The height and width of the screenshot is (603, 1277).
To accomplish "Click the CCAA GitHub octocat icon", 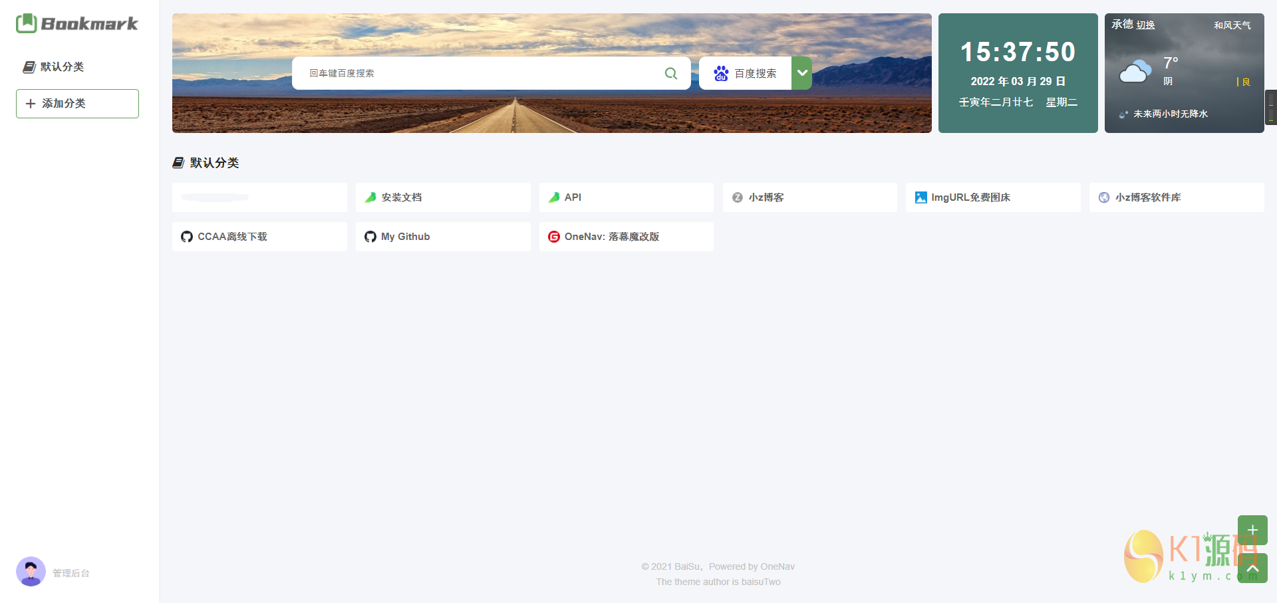I will coord(187,237).
